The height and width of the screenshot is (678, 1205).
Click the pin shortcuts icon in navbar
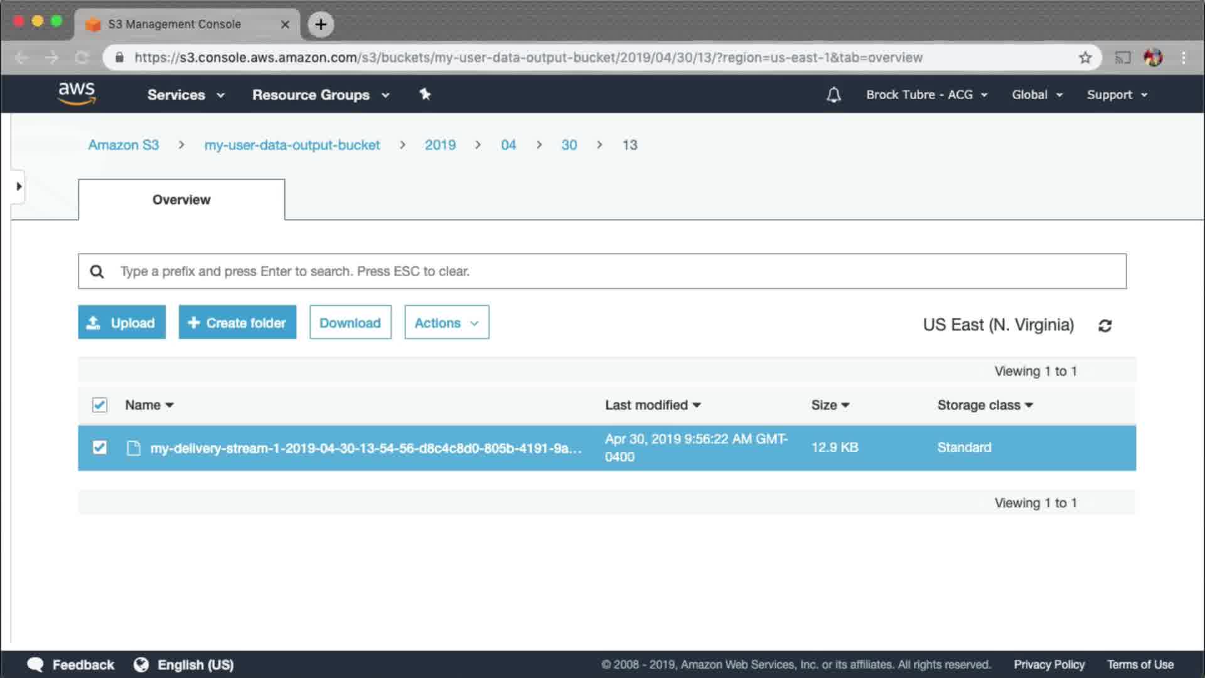[425, 94]
